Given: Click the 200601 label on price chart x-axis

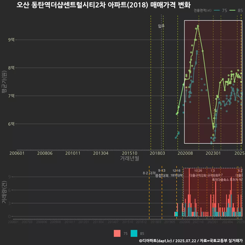Looking at the screenshot, I should [x=17, y=153].
